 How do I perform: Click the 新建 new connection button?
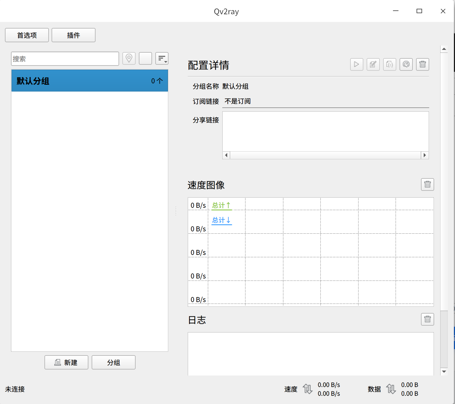coord(66,362)
